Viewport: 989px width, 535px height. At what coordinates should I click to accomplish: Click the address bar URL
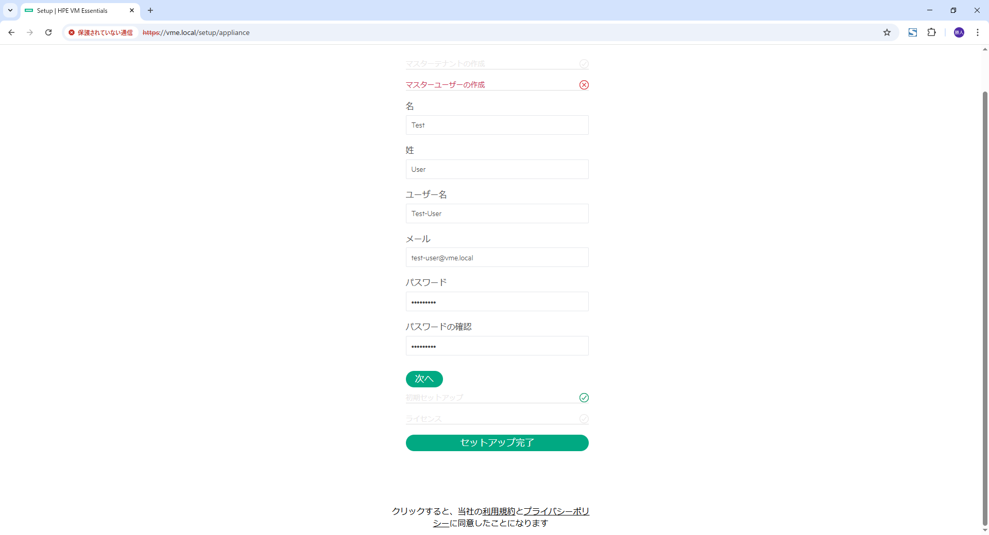pos(196,32)
